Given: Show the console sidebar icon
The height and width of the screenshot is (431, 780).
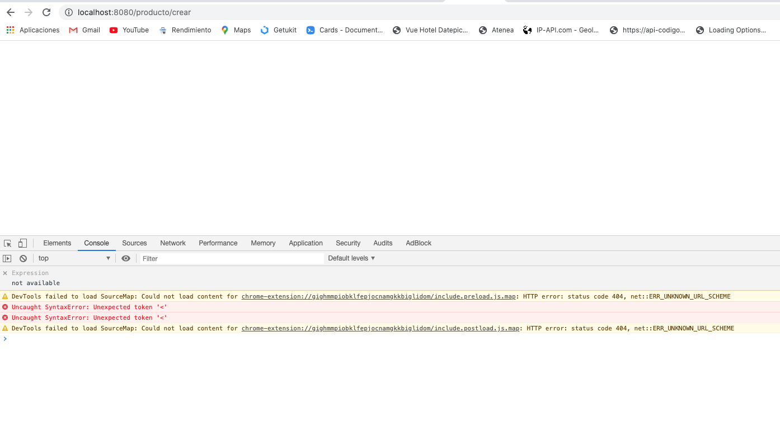Looking at the screenshot, I should pyautogui.click(x=7, y=258).
